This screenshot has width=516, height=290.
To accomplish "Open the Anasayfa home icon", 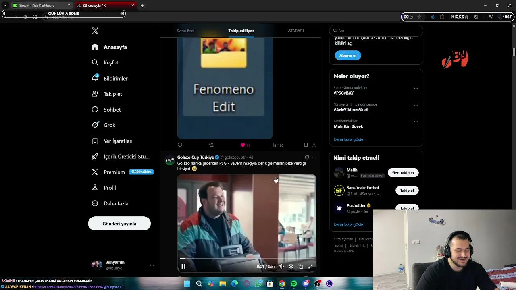I will click(x=95, y=47).
